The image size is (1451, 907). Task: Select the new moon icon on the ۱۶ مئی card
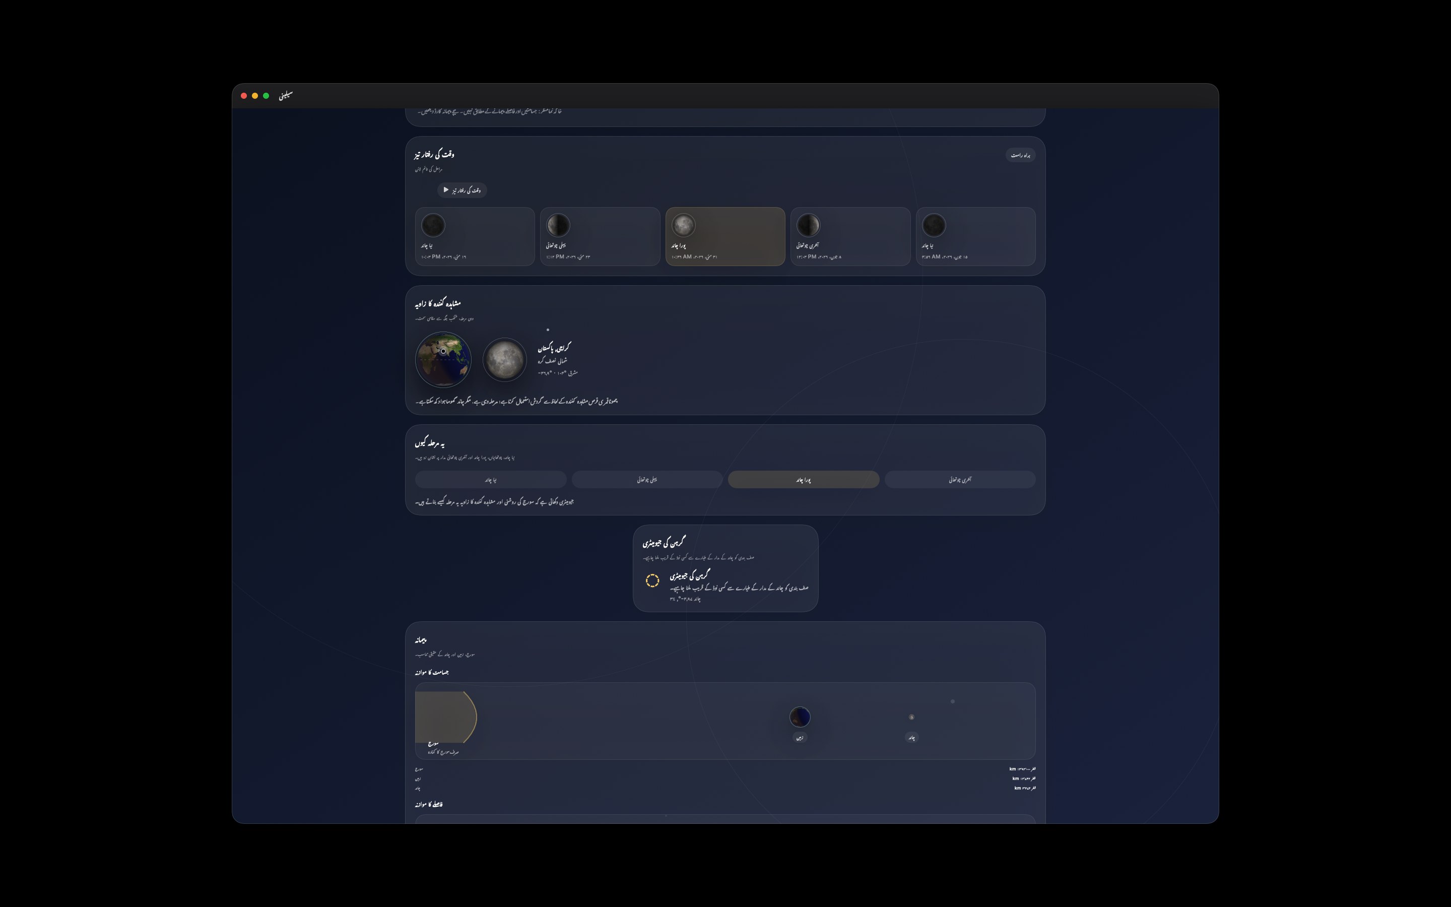433,226
